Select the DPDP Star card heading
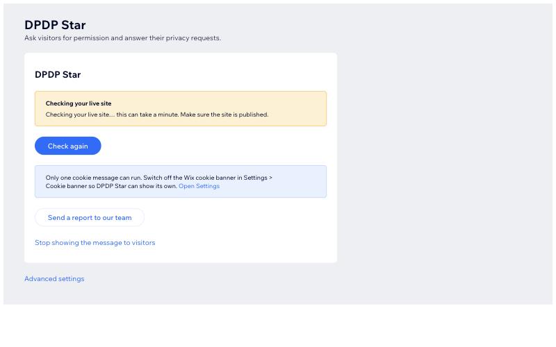 (58, 75)
